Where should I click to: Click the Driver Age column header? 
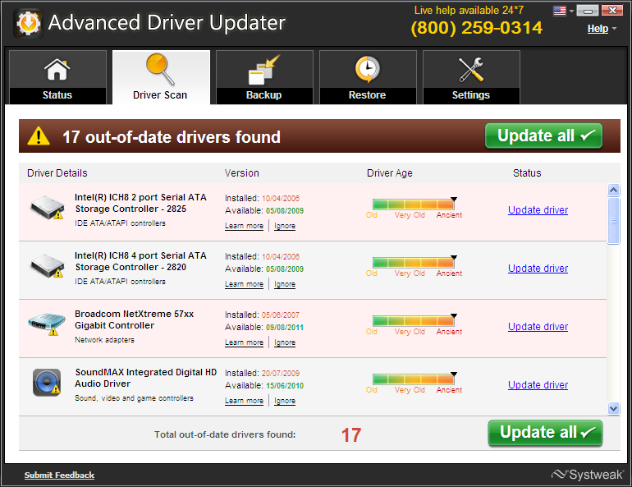pos(389,173)
